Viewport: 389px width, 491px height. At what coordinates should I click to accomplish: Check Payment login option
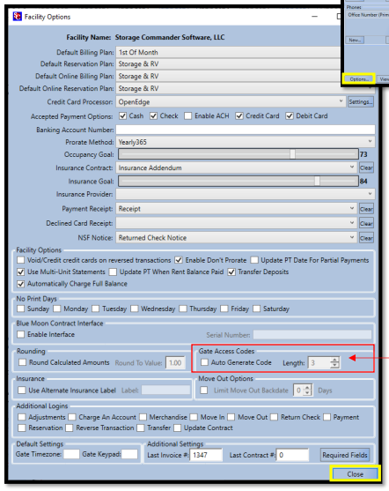[x=327, y=417]
